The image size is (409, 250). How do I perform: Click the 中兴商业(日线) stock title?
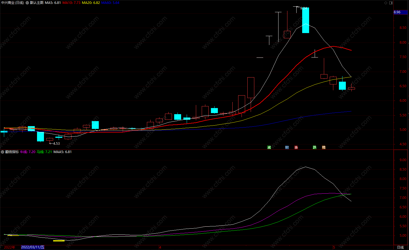(13, 3)
